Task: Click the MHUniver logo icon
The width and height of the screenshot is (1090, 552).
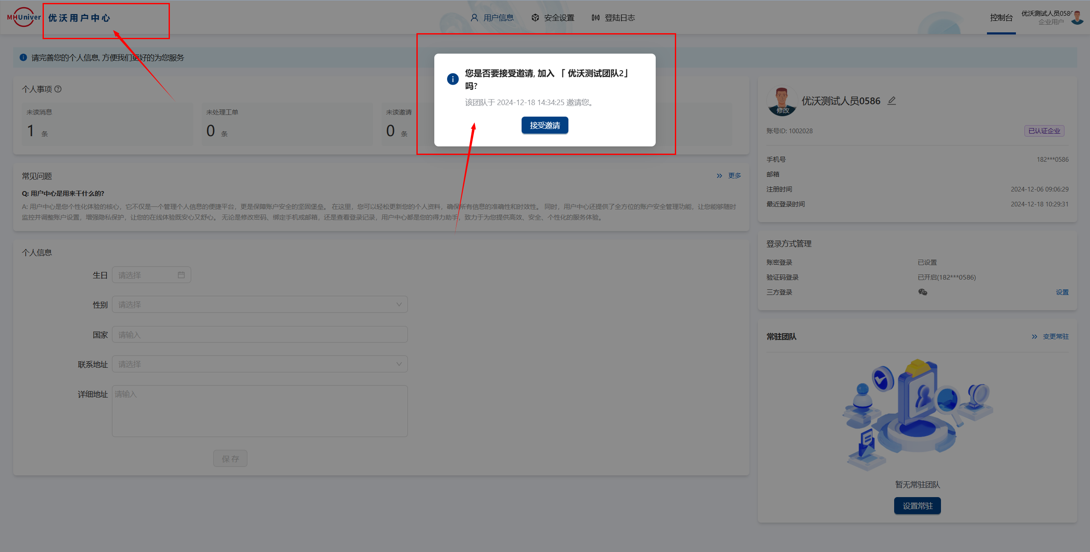Action: click(23, 17)
